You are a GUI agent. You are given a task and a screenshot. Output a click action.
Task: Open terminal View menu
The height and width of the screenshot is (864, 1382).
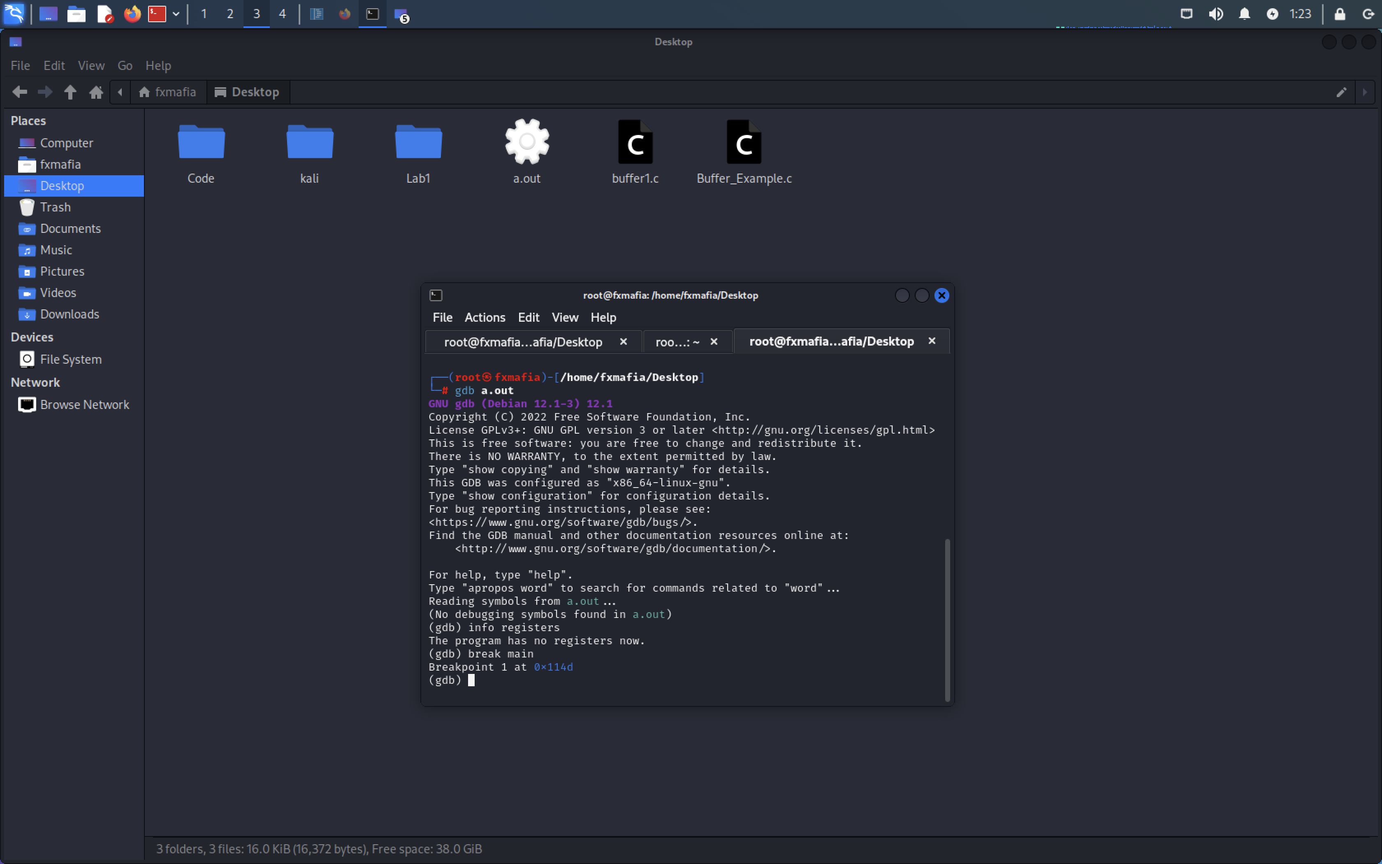(x=565, y=318)
